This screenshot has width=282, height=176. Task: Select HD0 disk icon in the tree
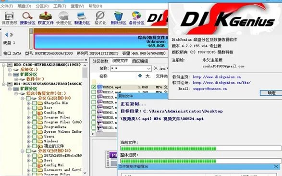pyautogui.click(x=10, y=65)
